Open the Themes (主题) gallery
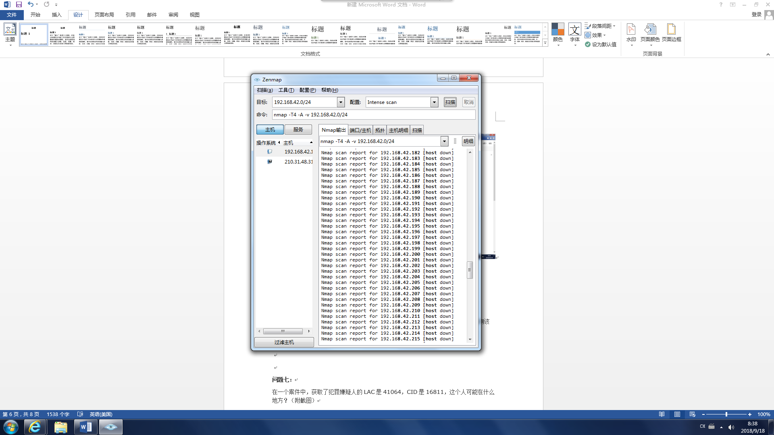 click(x=10, y=35)
